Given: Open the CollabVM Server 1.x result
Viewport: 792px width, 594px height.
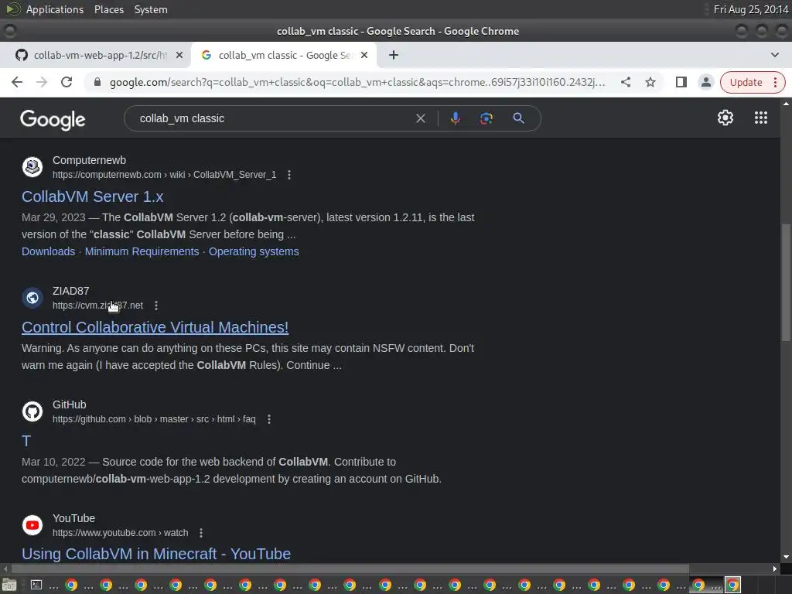Looking at the screenshot, I should (93, 196).
